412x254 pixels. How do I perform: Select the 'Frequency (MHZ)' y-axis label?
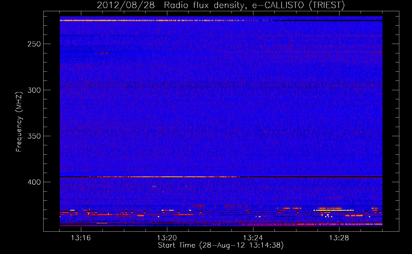(19, 122)
